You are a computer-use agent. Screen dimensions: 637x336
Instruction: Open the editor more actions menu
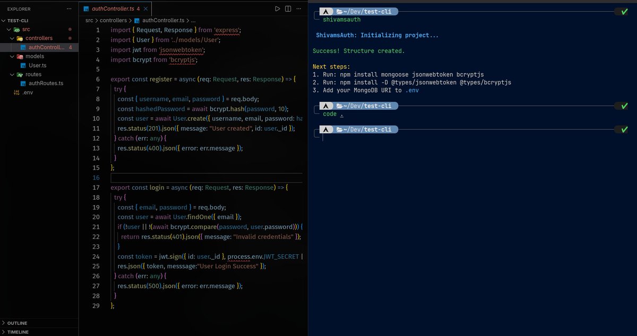(298, 8)
